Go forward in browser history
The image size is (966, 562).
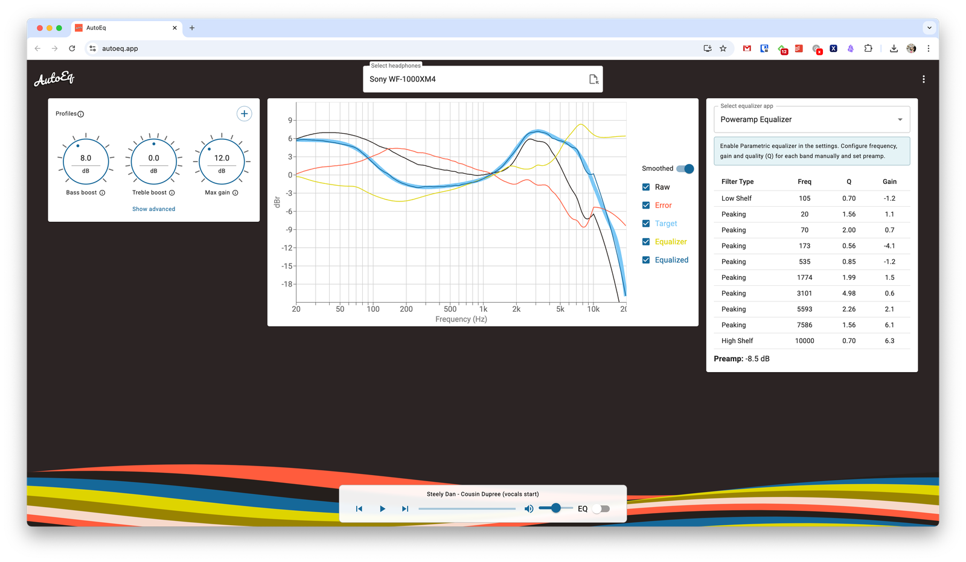54,48
